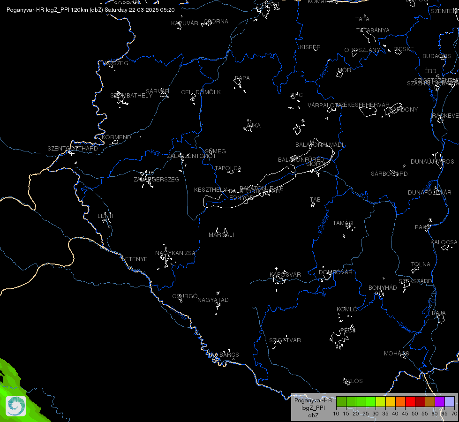
Task: Click the NAGYKANIZSA city label
Action: click(x=175, y=253)
